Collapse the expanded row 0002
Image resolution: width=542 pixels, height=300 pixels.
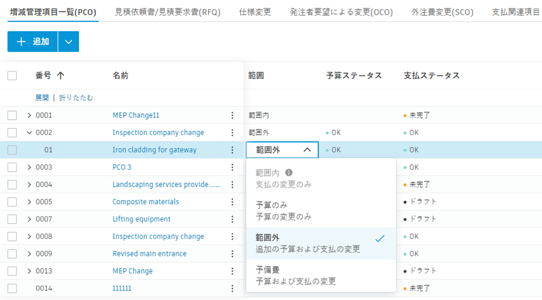click(x=29, y=133)
